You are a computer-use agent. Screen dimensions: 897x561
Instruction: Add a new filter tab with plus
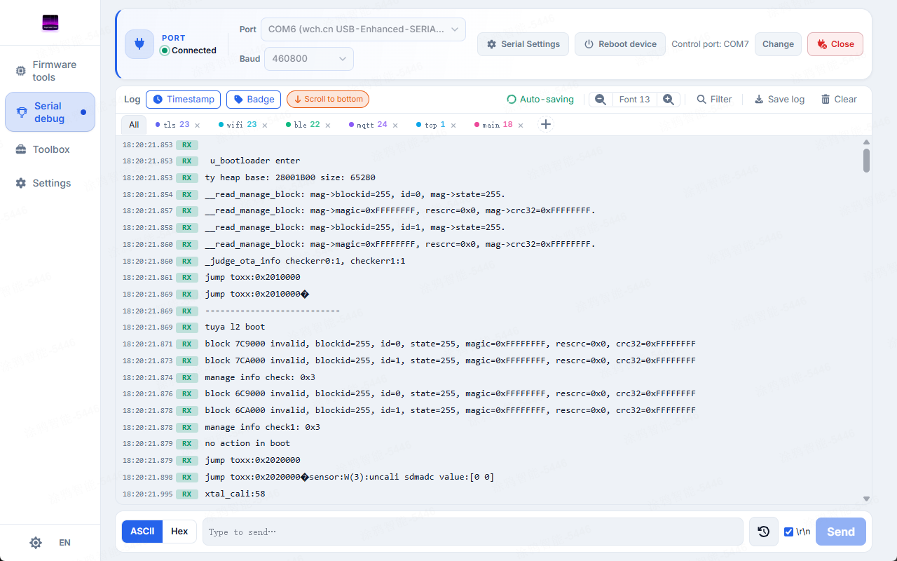click(546, 125)
